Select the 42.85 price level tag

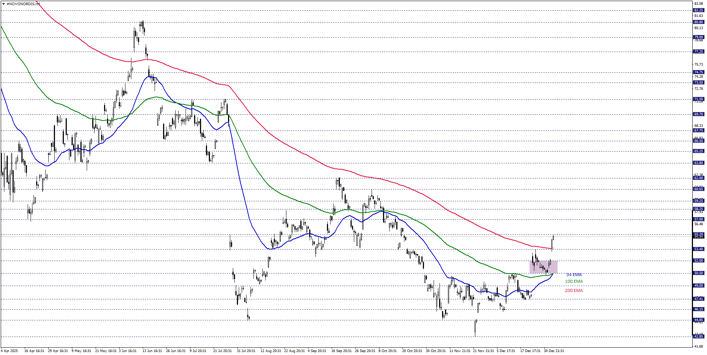pyautogui.click(x=699, y=337)
